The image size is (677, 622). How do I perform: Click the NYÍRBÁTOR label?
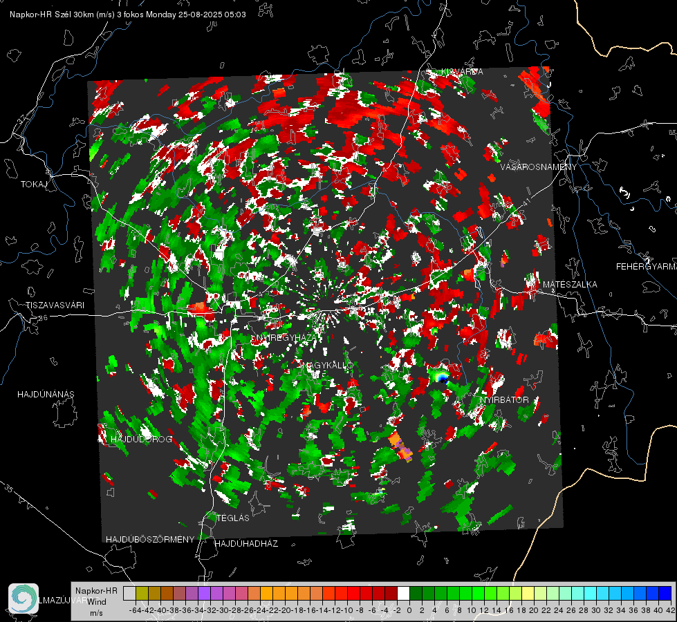click(504, 399)
